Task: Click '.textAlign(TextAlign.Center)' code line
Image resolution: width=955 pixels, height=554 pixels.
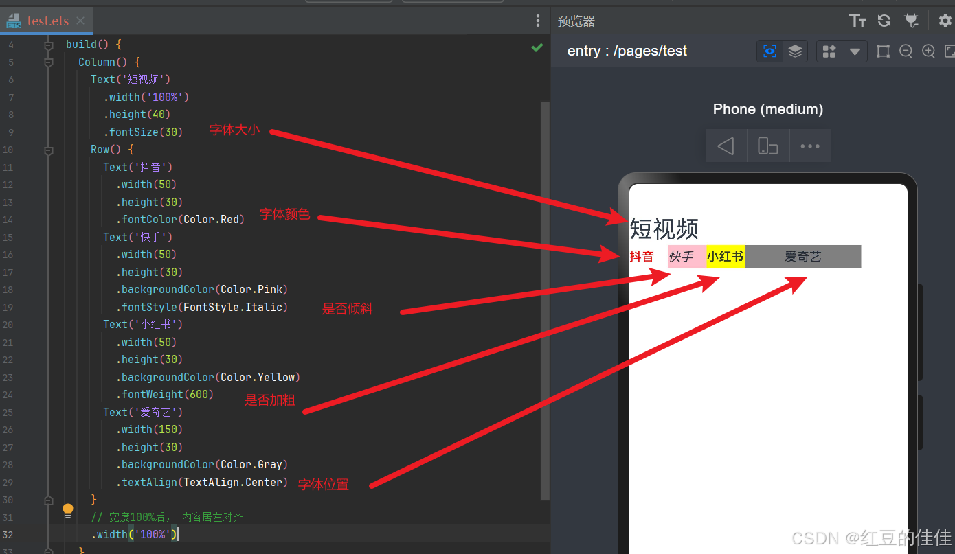Action: click(202, 483)
